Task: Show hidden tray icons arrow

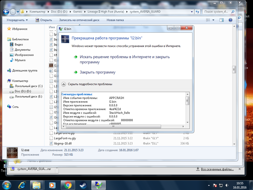Action: [x=208, y=185]
